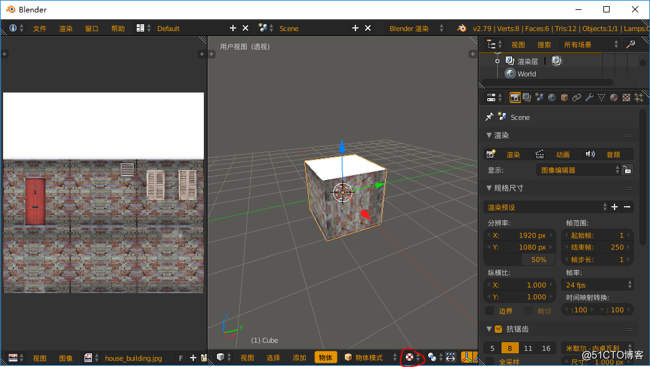This screenshot has height=367, width=650.
Task: Open the Scene properties tab
Action: point(539,97)
